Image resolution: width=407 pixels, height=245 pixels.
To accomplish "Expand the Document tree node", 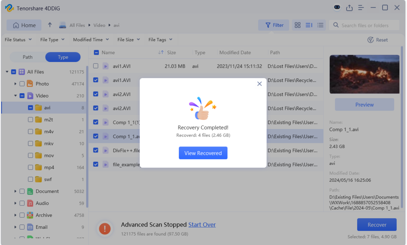I will click(15, 191).
